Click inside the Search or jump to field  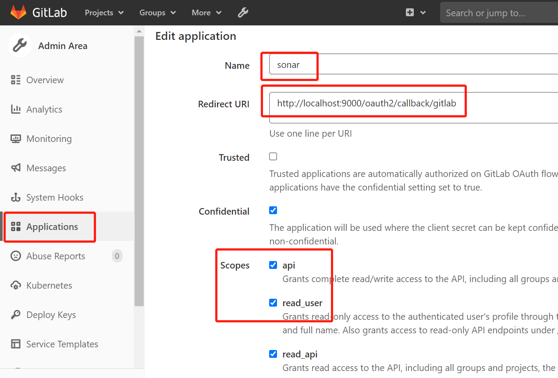coord(500,13)
